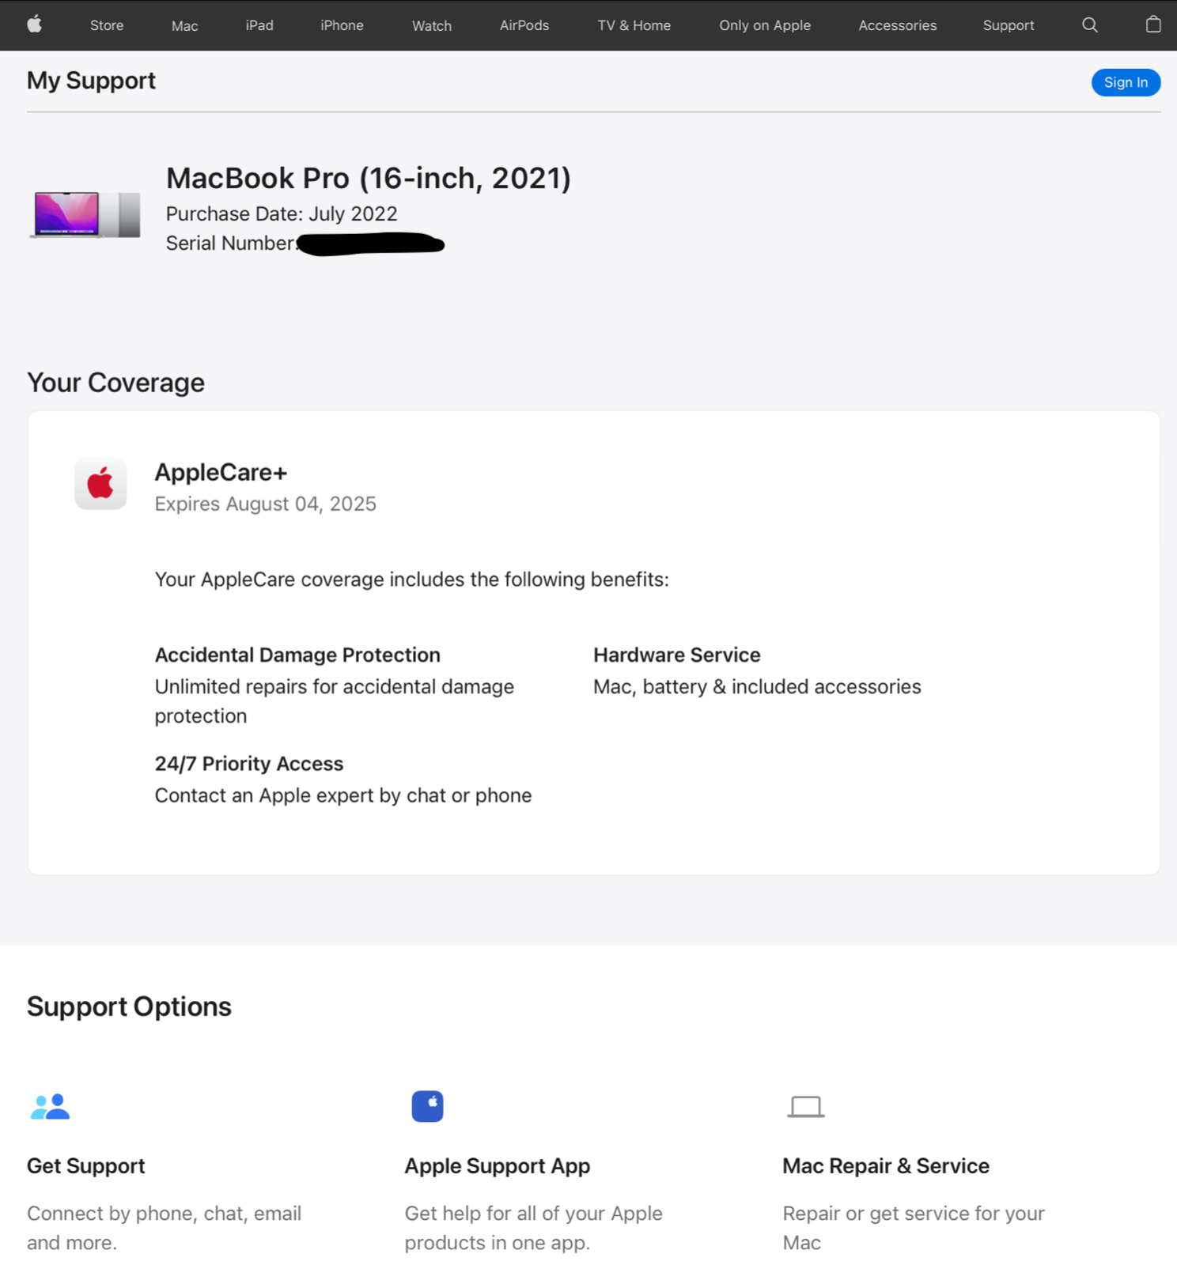Click the Support navigation link
This screenshot has height=1265, width=1177.
pyautogui.click(x=1008, y=25)
